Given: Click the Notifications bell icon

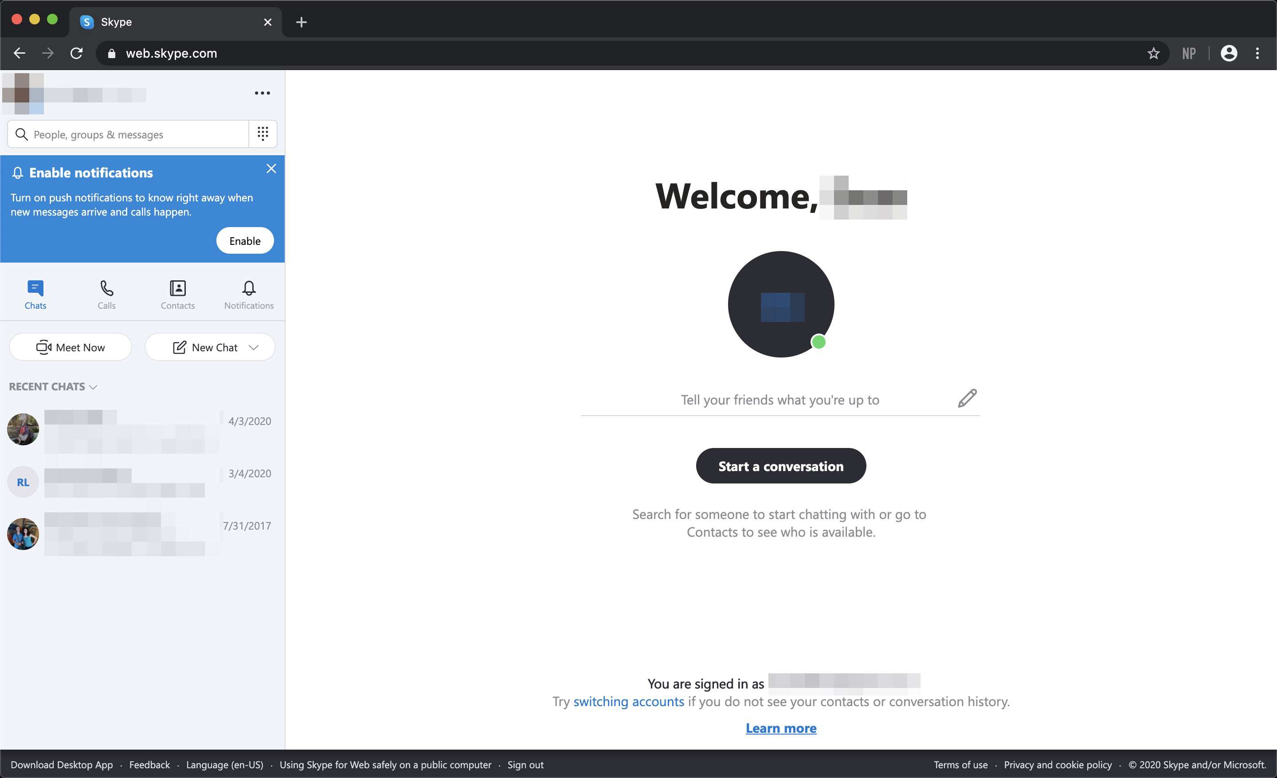Looking at the screenshot, I should (x=248, y=288).
